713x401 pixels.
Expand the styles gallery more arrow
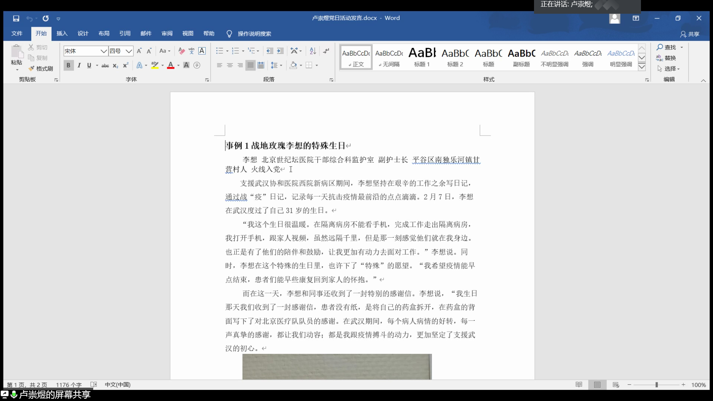642,67
